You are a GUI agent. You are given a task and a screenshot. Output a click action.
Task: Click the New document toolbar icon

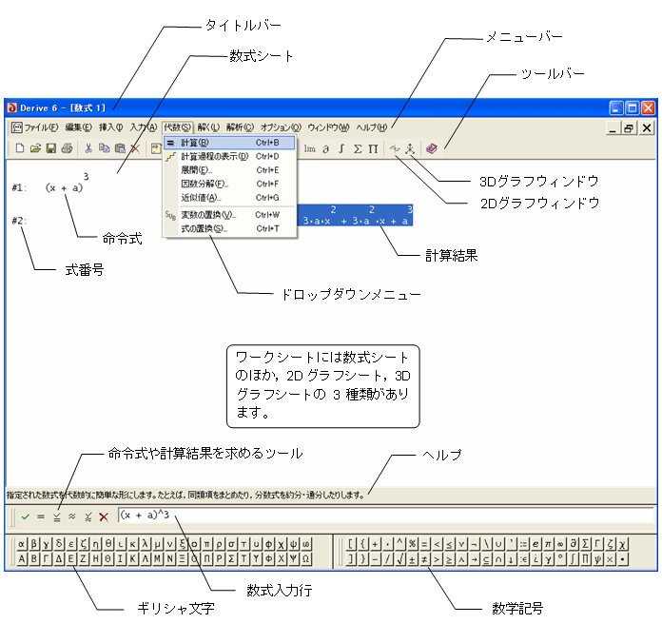click(20, 148)
